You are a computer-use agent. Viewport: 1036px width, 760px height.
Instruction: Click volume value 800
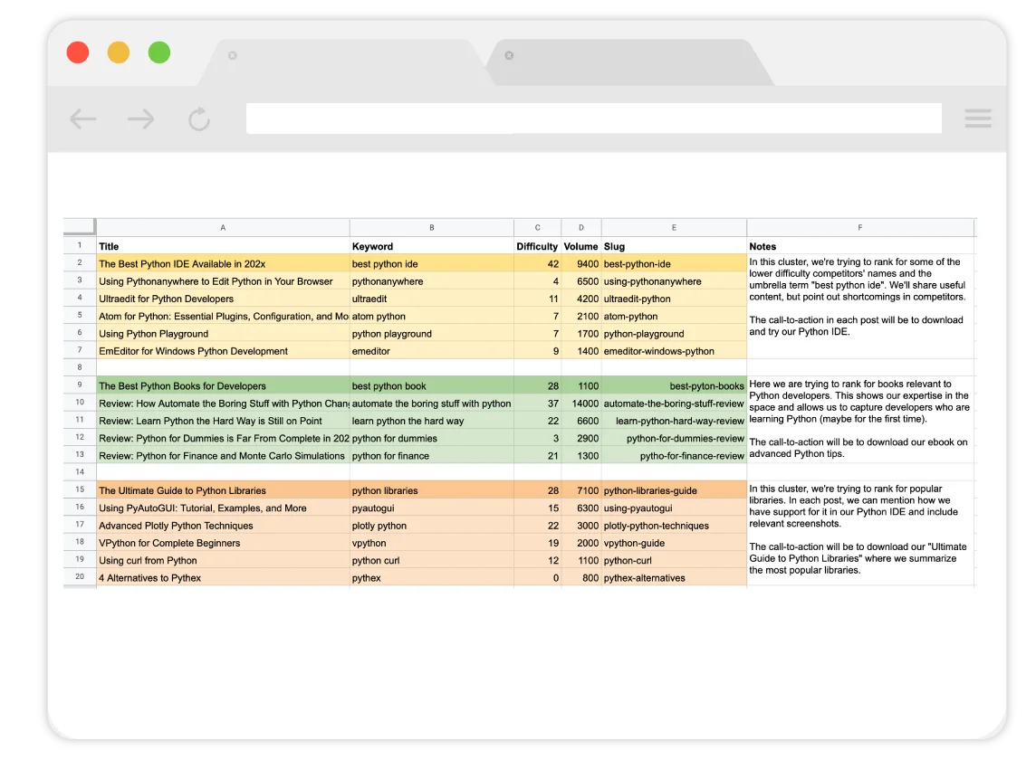pos(581,578)
